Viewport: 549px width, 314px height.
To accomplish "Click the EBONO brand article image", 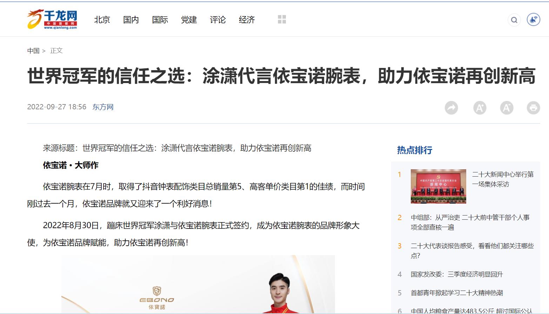I will (198, 284).
